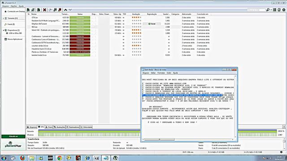
Task: Set star rating for counter-strike 1.6.rar
Action: coord(136,46)
